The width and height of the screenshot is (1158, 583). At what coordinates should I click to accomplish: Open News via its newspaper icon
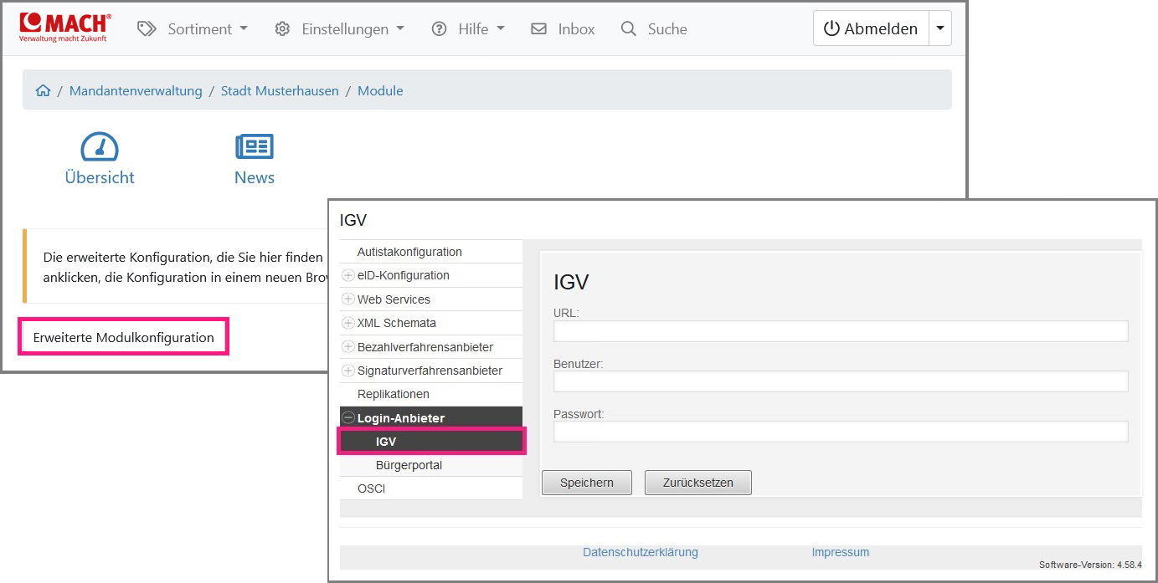254,144
